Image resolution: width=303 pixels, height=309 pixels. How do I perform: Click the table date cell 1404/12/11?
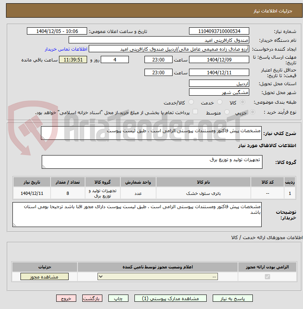point(32,193)
